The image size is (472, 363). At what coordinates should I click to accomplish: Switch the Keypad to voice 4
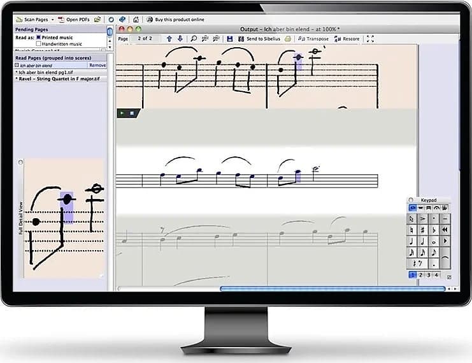[x=436, y=275]
